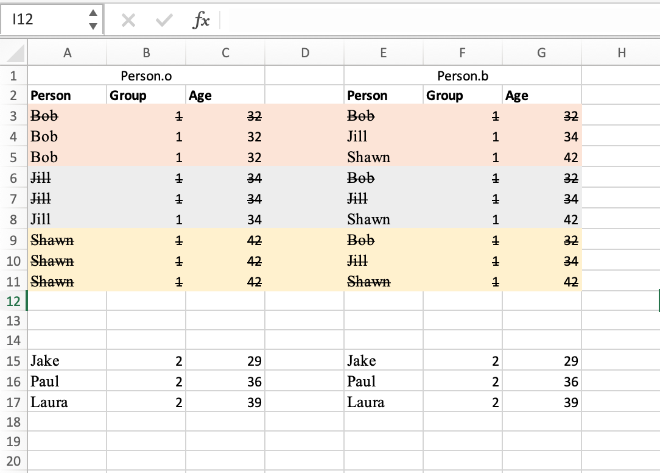
Task: Select column E header
Action: [x=384, y=52]
